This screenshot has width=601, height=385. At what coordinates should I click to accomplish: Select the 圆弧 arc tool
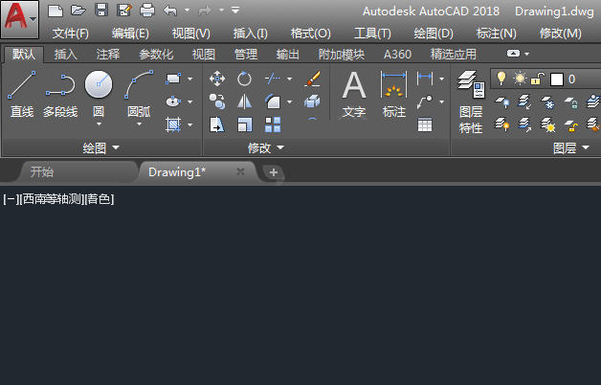139,94
